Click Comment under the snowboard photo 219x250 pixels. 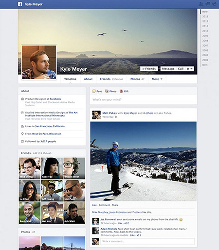click(x=104, y=205)
